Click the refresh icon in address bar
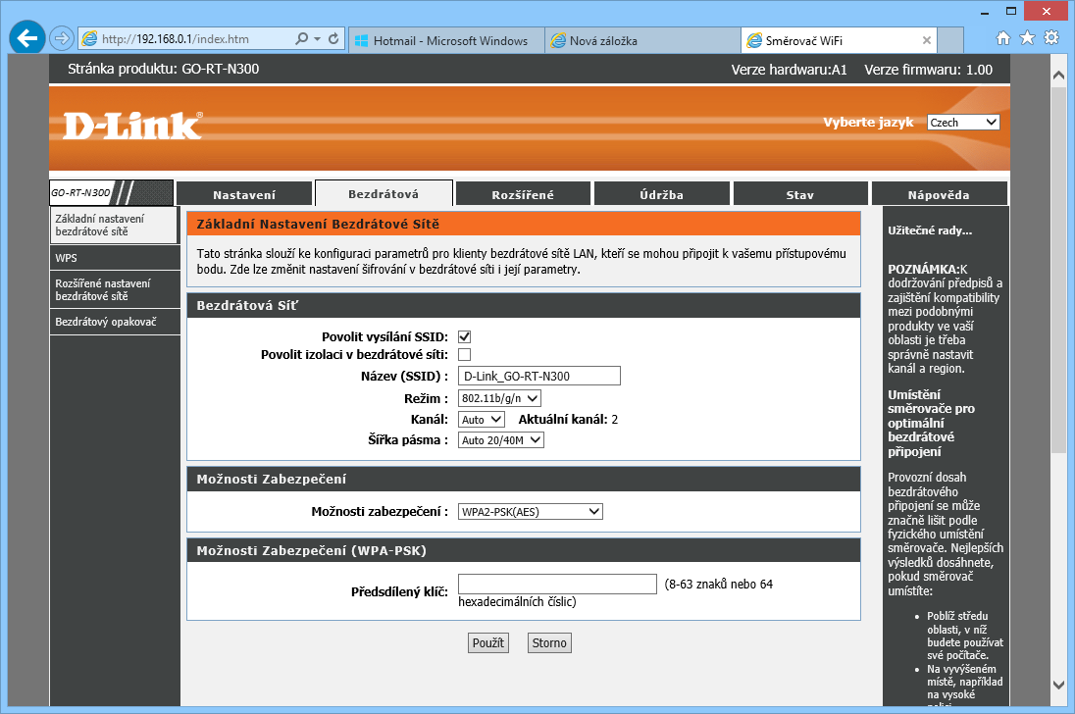The image size is (1075, 714). click(x=333, y=39)
